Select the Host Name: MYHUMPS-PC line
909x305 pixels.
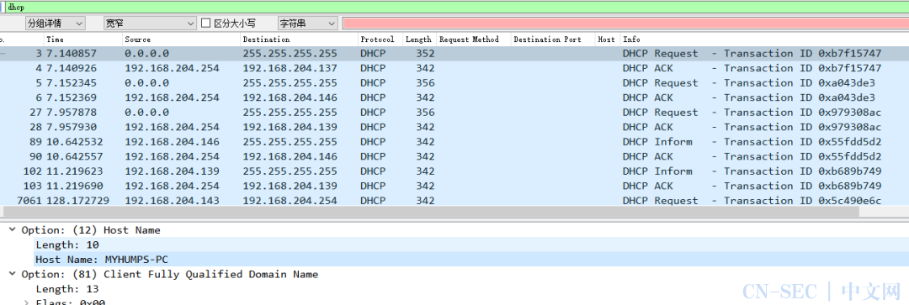tap(102, 260)
